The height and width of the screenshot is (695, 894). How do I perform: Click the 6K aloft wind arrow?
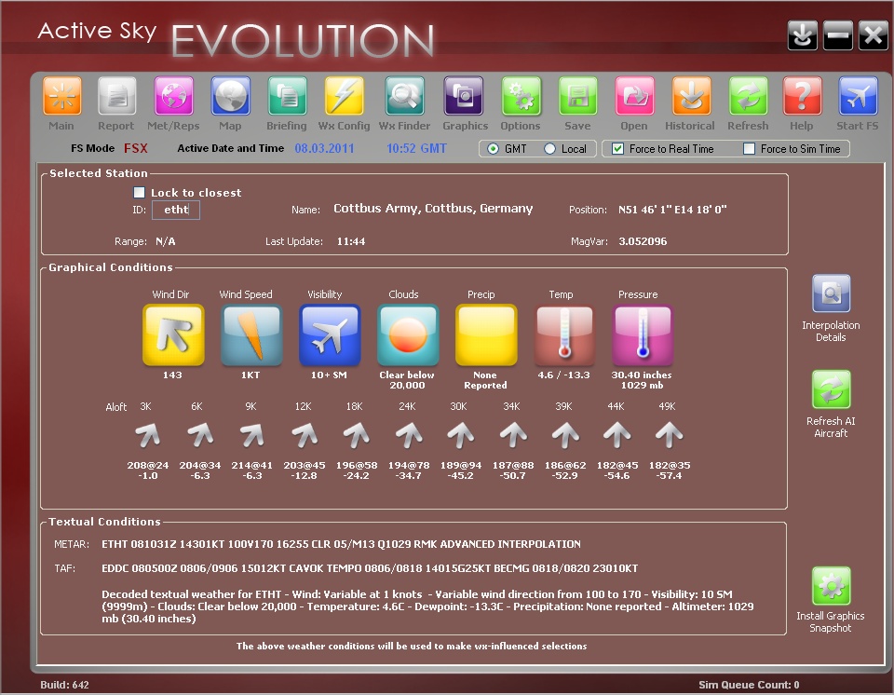[x=200, y=435]
